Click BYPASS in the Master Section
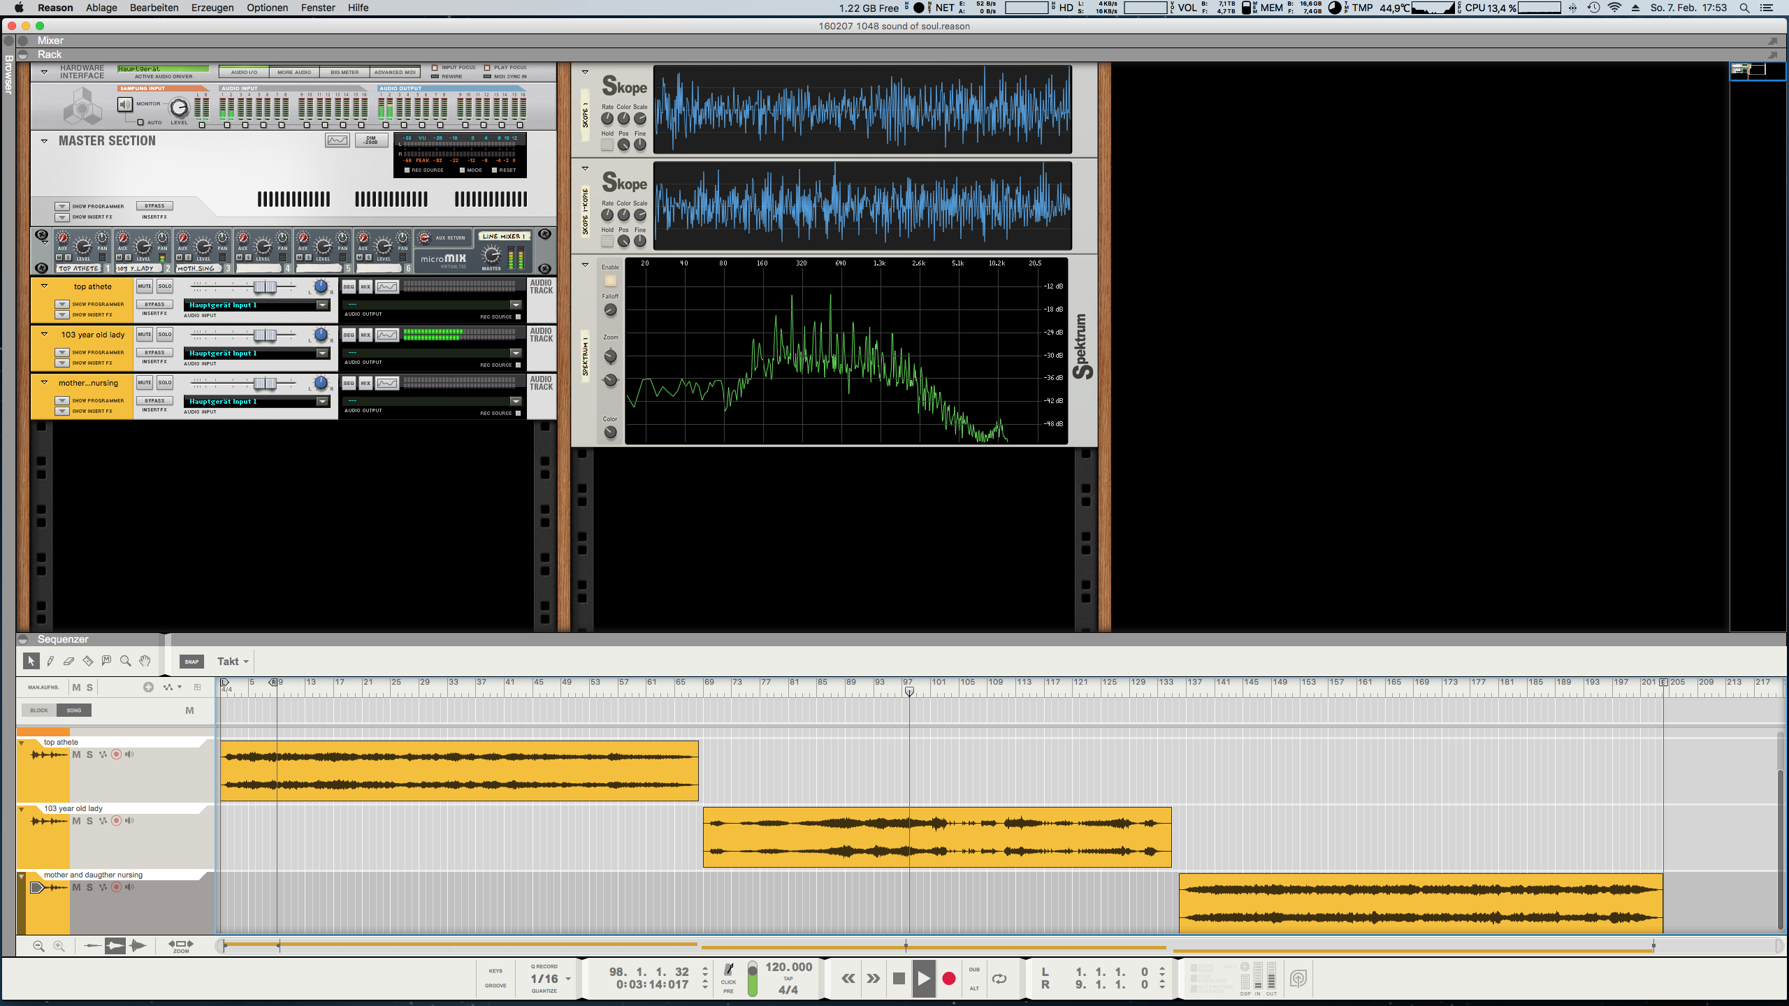This screenshot has width=1789, height=1006. (x=154, y=206)
